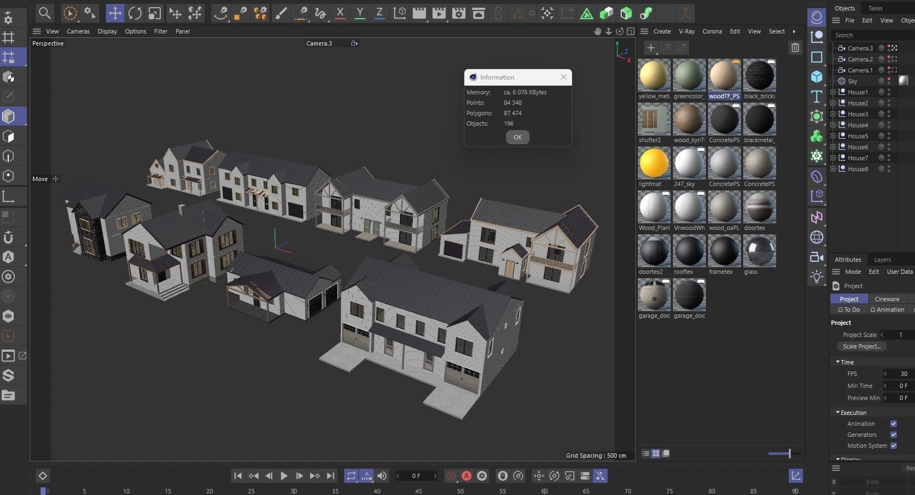Expand the House3 object tree

(833, 114)
